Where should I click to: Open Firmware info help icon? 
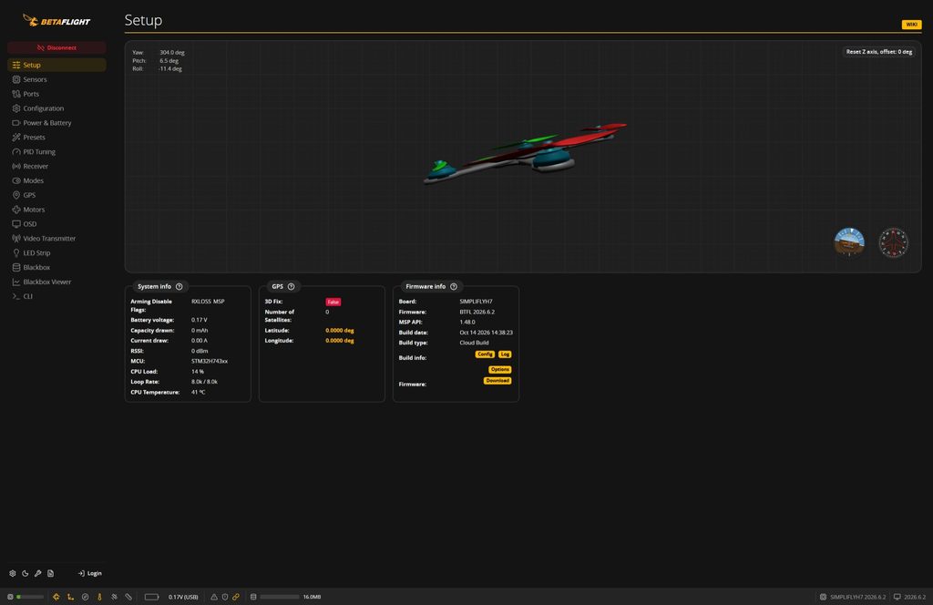pos(454,287)
